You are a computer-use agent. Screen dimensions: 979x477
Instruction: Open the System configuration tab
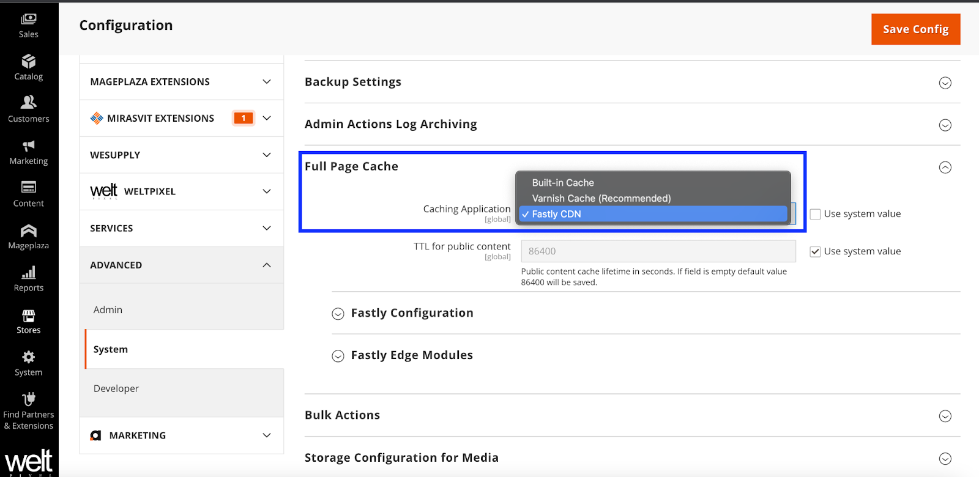184,349
